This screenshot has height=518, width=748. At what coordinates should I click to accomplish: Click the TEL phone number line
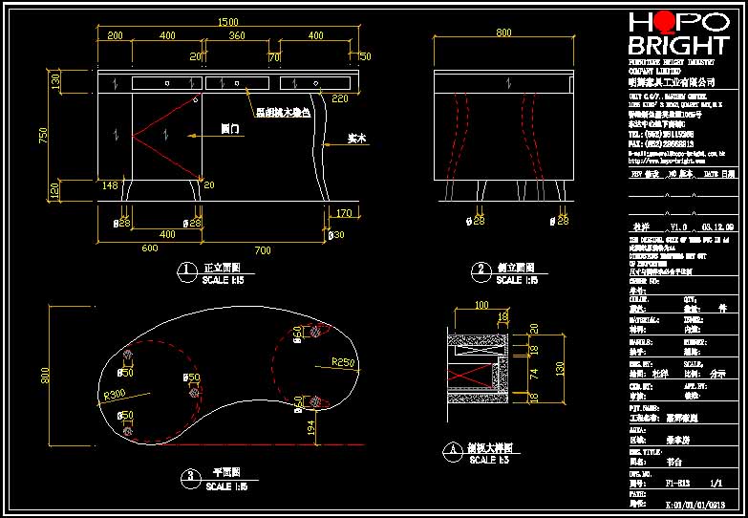[661, 135]
